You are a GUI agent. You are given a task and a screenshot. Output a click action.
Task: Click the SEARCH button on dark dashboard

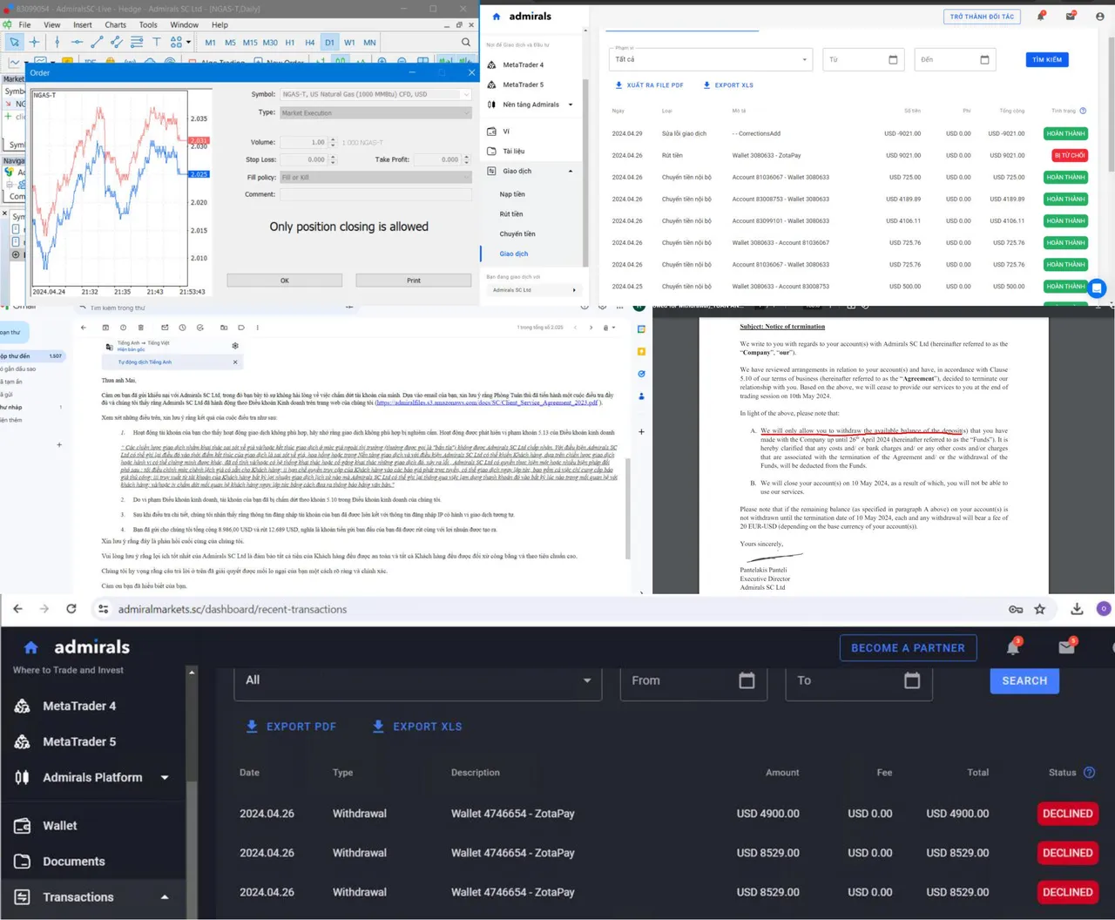(1024, 680)
